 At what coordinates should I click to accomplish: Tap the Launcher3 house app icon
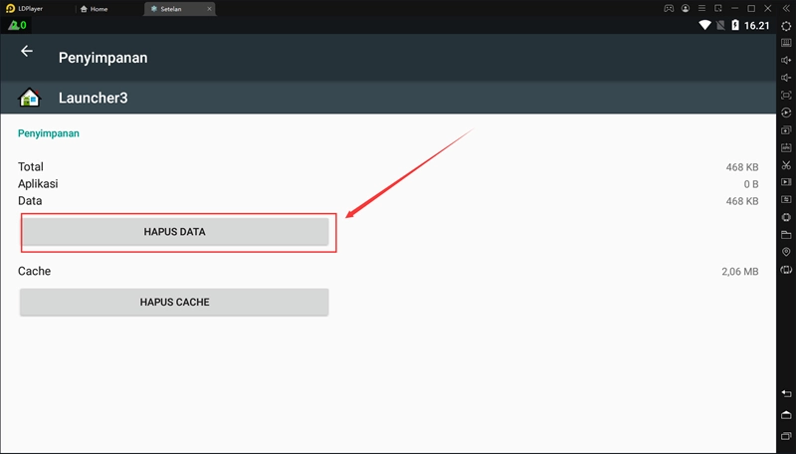30,98
